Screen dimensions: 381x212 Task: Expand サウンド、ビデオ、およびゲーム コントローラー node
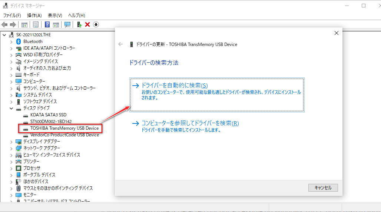[x=11, y=89]
